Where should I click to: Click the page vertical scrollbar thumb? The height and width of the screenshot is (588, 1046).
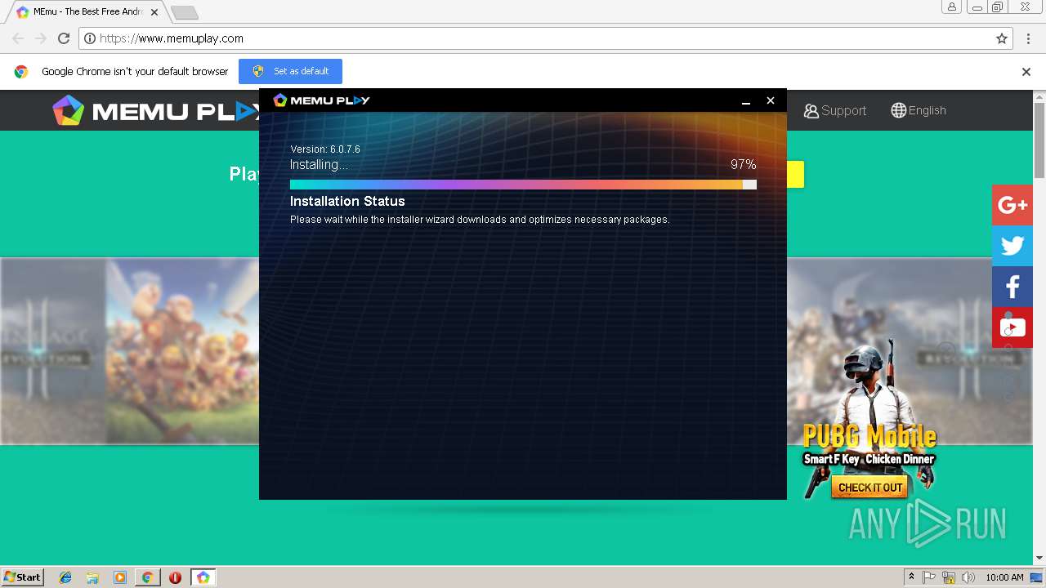coord(1039,141)
